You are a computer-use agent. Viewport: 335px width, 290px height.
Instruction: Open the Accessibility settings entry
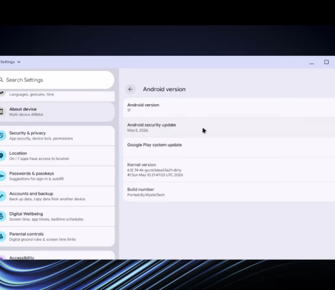pos(57,255)
